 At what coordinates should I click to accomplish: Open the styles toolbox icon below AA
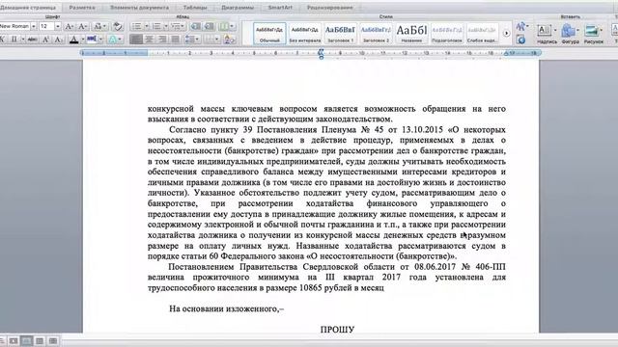(x=520, y=40)
